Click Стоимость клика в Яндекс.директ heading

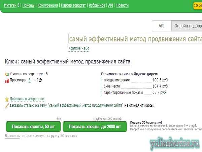(130, 74)
